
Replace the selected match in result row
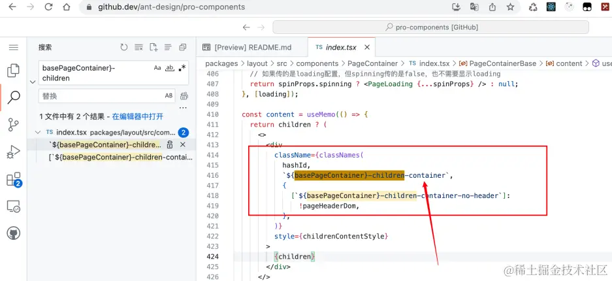click(170, 145)
